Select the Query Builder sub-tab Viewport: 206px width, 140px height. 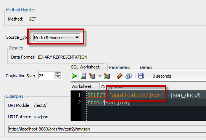113,87
